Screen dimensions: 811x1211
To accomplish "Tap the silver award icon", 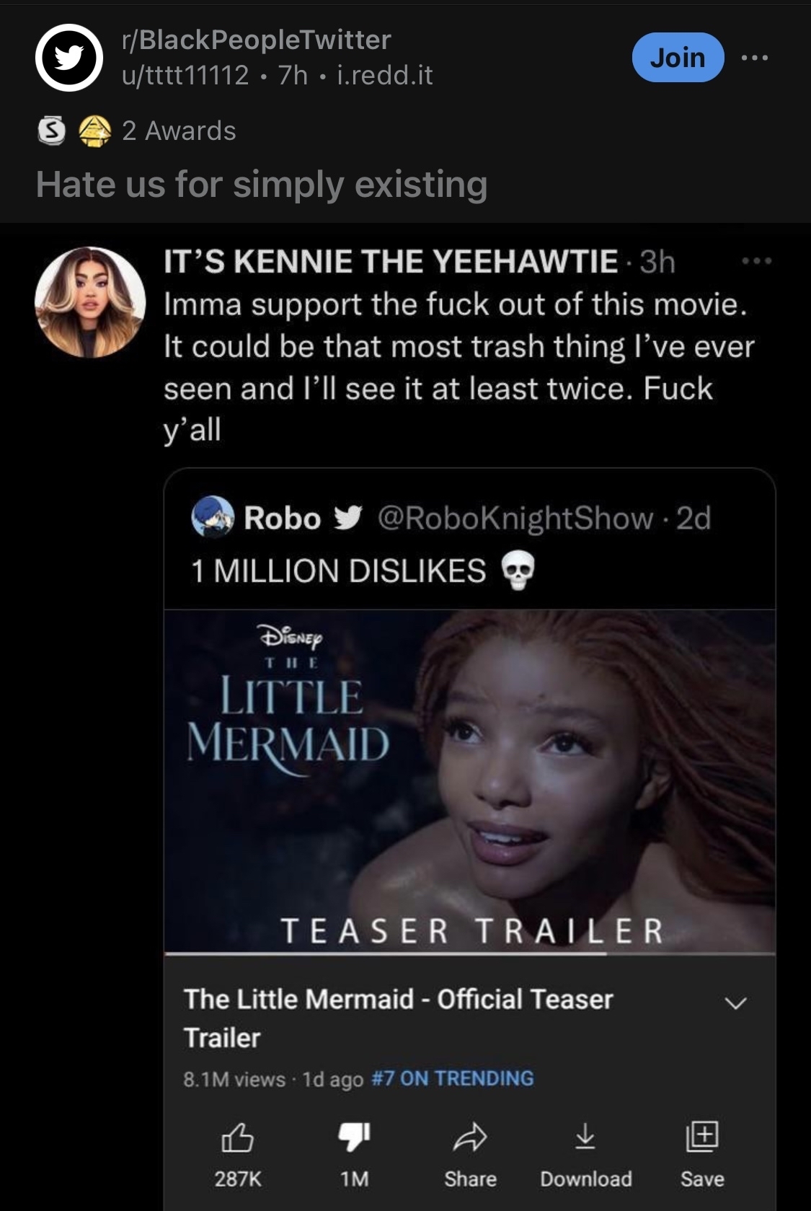I will pyautogui.click(x=50, y=131).
